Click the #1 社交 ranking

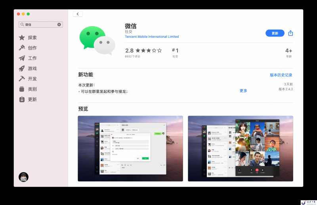tap(175, 53)
